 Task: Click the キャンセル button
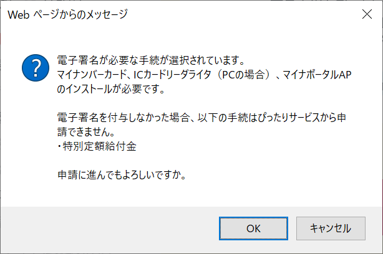tap(331, 228)
